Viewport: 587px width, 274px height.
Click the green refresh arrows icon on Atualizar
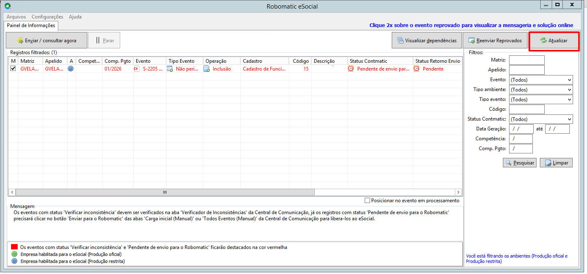click(x=543, y=41)
